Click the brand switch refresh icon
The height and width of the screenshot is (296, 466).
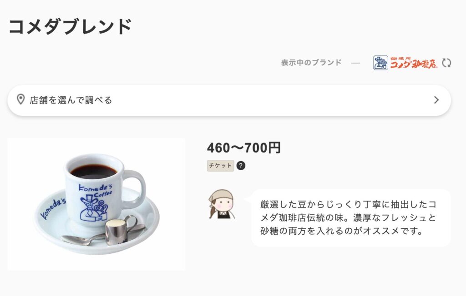[x=446, y=63]
